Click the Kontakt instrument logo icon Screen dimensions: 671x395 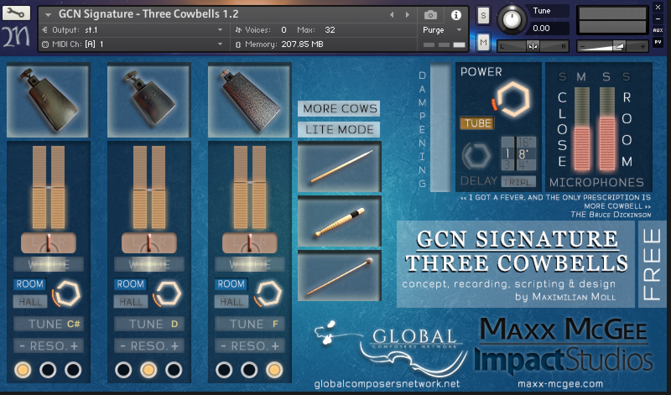click(x=16, y=36)
